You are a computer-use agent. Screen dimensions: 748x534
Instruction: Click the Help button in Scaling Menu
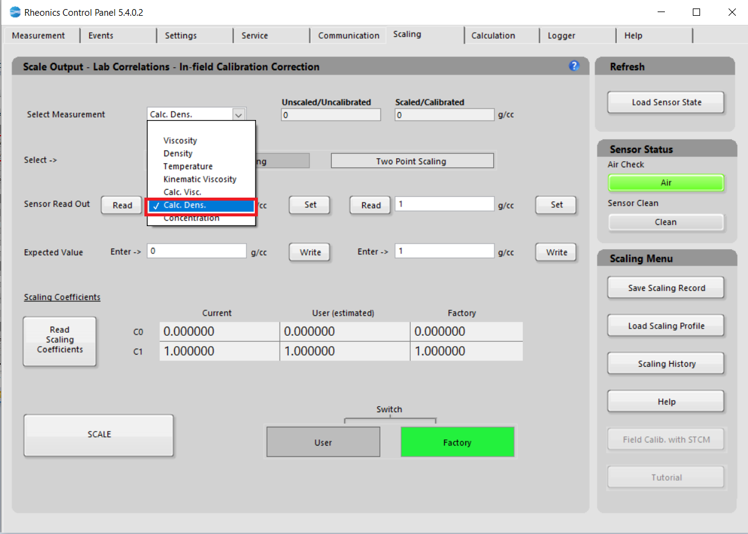[666, 402]
